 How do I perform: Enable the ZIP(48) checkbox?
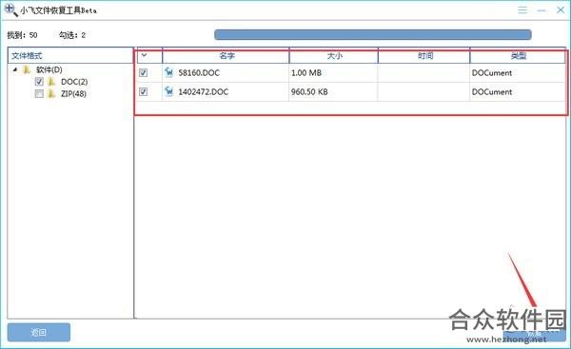point(39,94)
